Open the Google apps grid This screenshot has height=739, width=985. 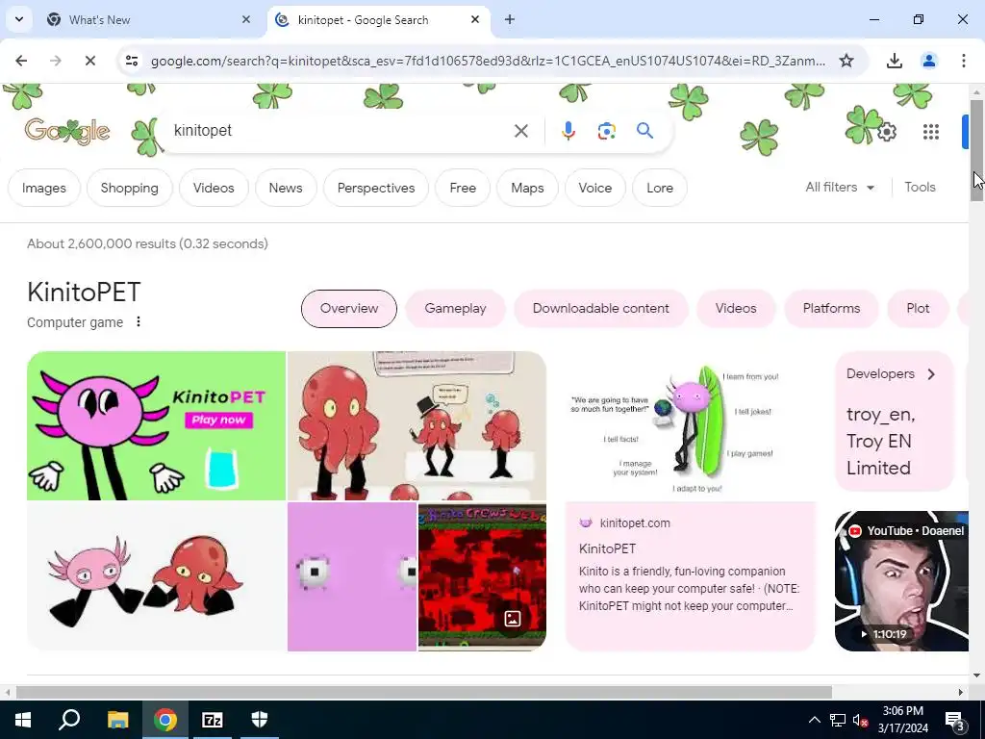coord(931,132)
